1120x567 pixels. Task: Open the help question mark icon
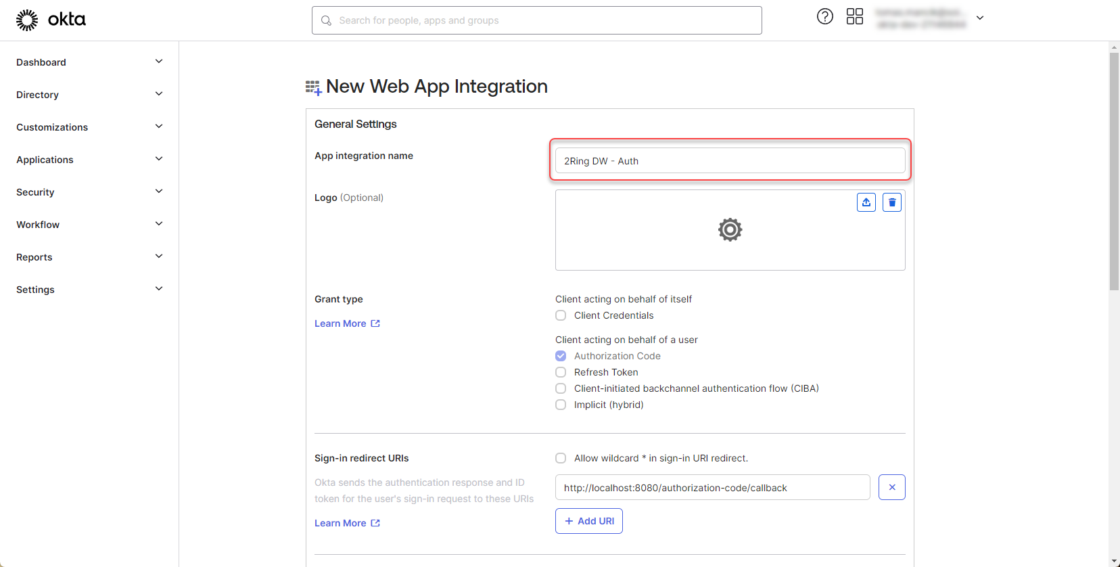[x=824, y=17]
